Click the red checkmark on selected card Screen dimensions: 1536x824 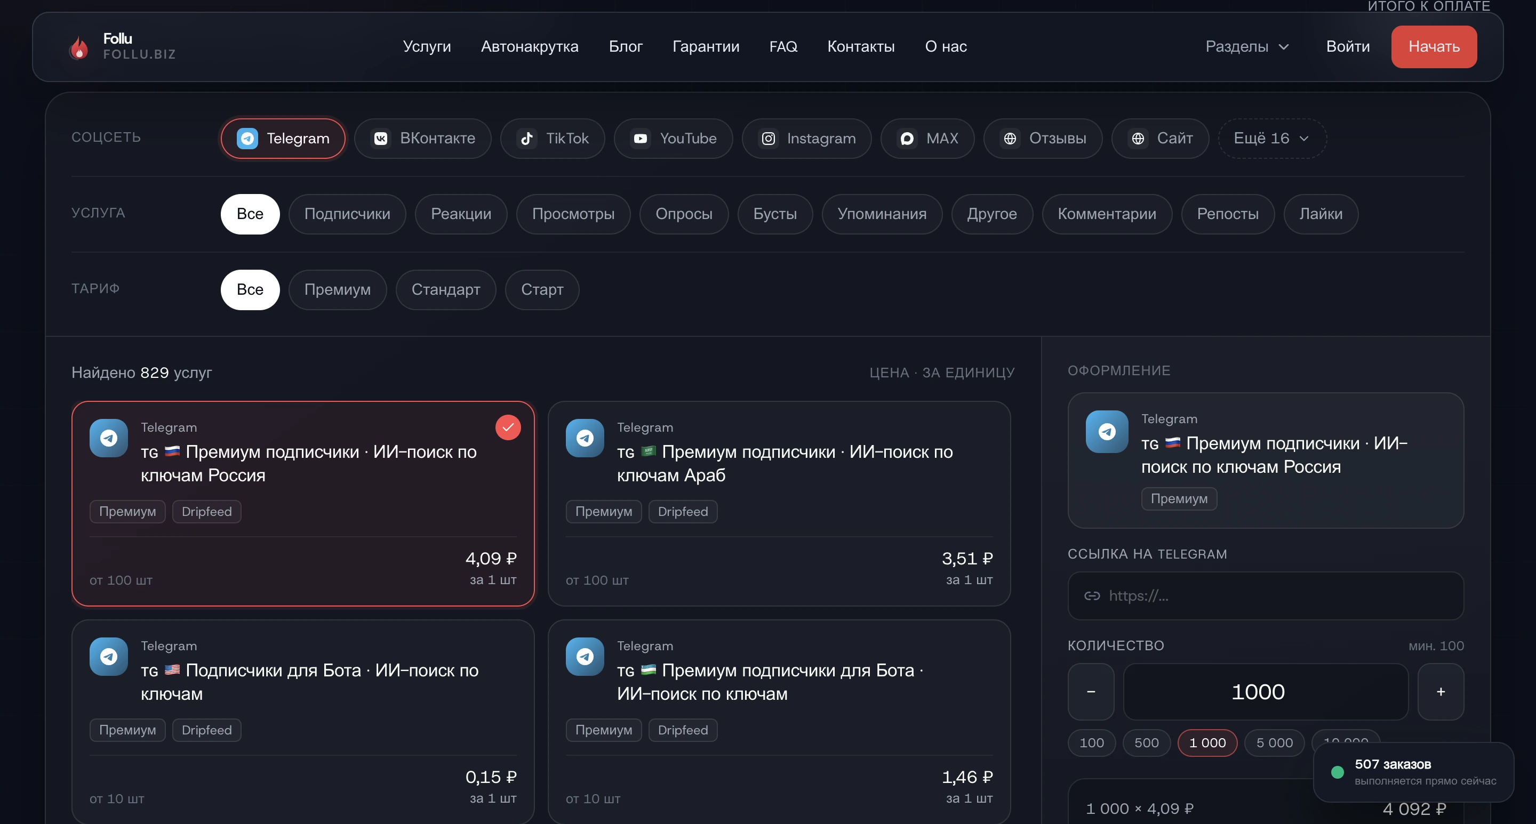point(508,427)
